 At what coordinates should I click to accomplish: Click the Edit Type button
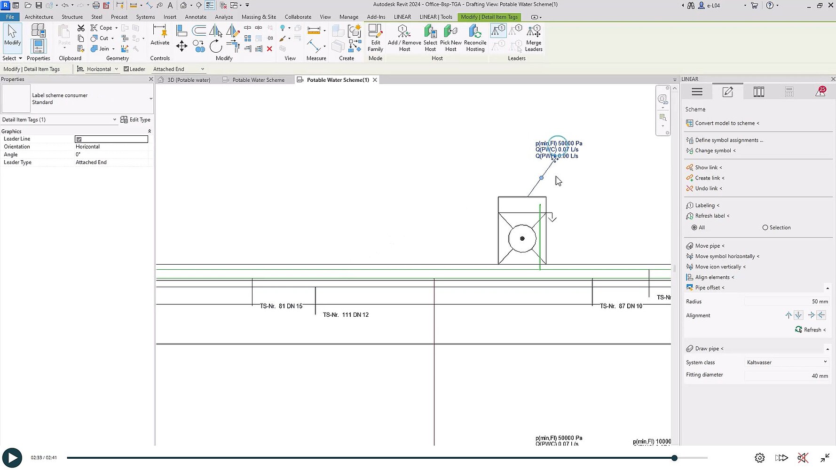coord(135,120)
